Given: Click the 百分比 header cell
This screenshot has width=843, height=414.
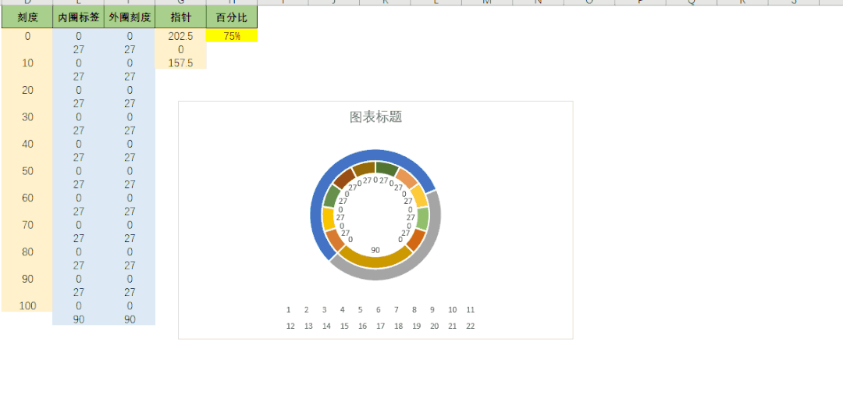Looking at the screenshot, I should tap(232, 16).
